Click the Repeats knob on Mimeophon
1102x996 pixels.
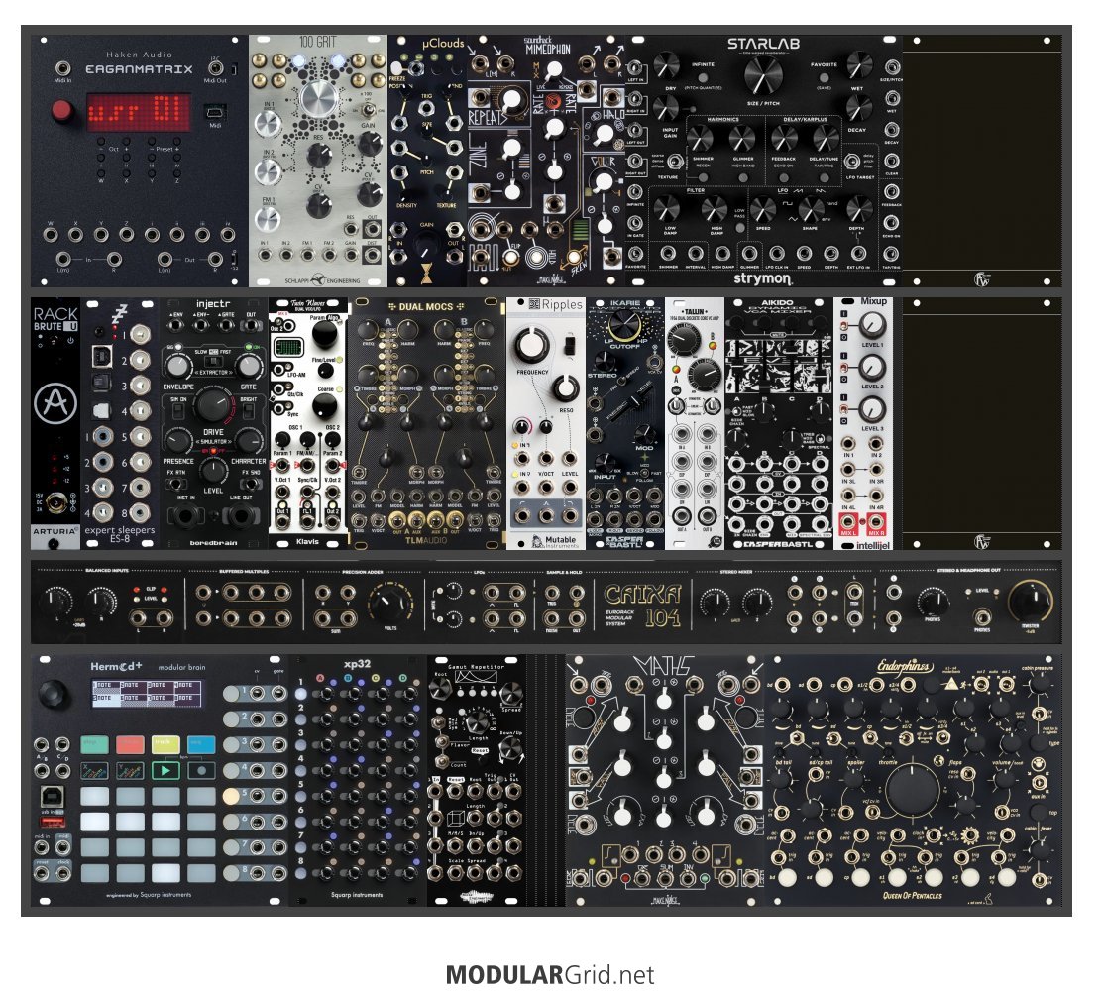coord(512,100)
